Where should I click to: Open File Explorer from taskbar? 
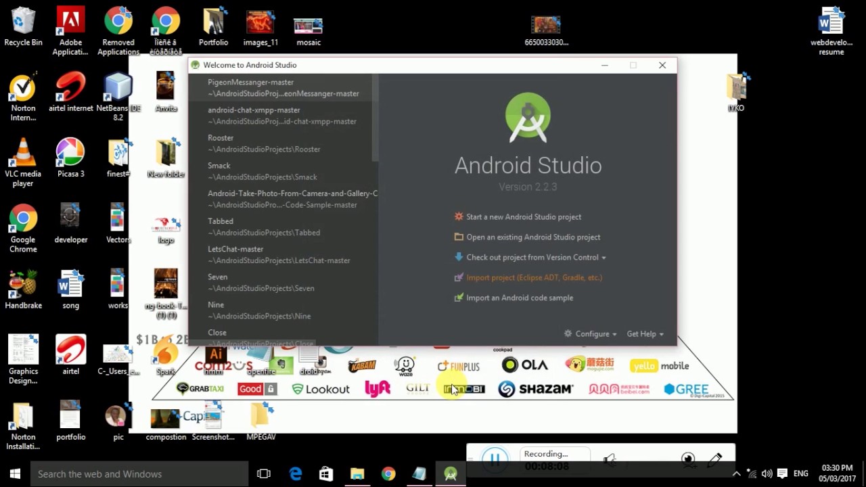tap(357, 474)
